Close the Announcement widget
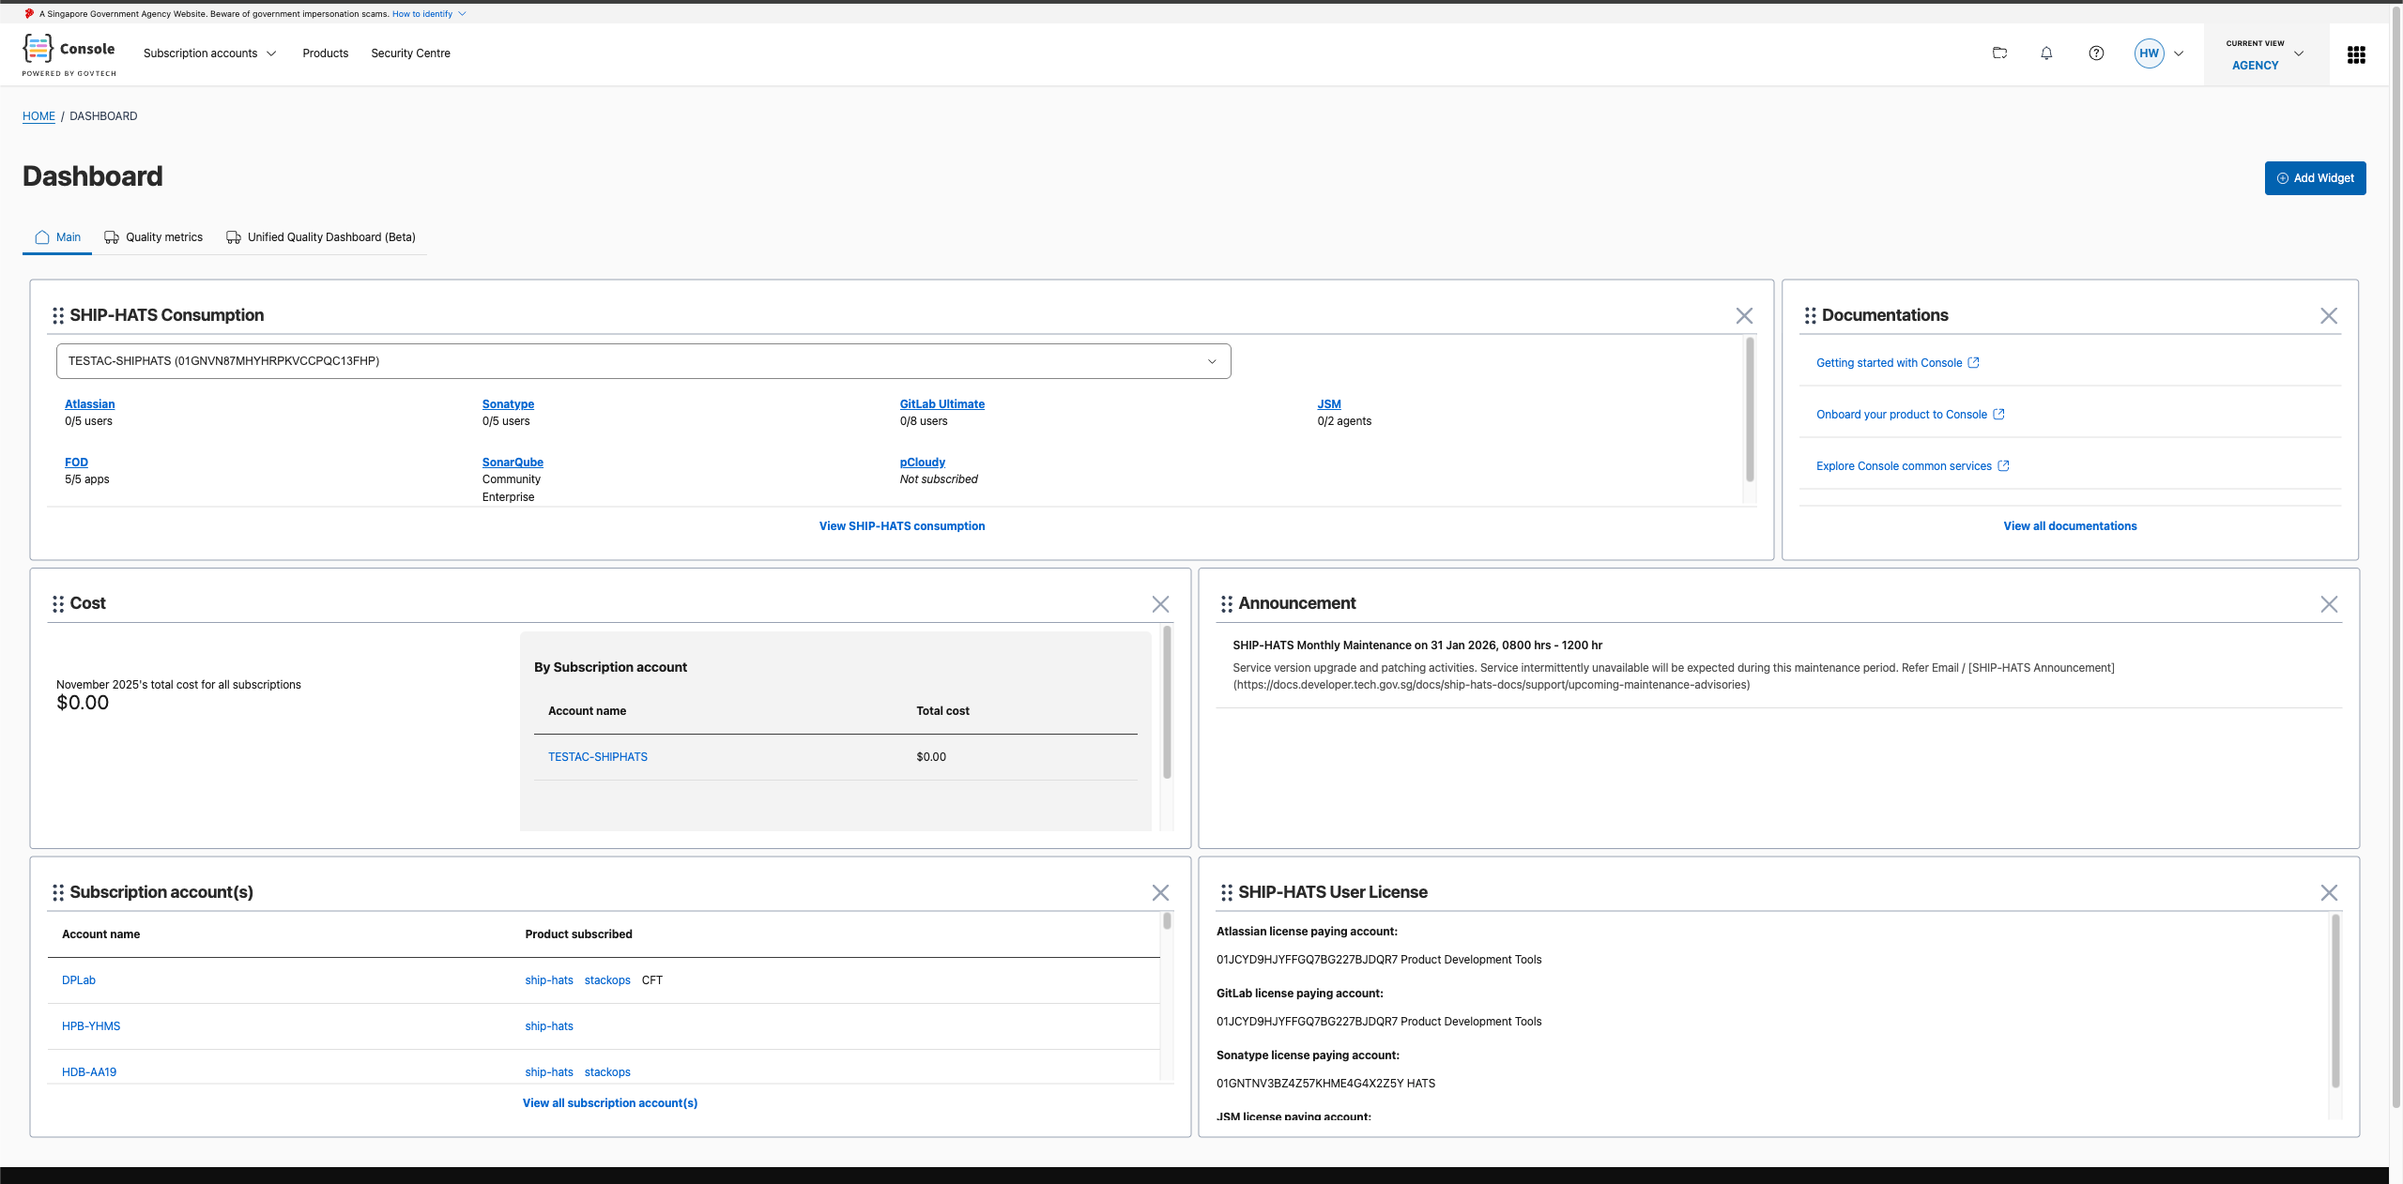The width and height of the screenshot is (2403, 1184). click(2329, 604)
